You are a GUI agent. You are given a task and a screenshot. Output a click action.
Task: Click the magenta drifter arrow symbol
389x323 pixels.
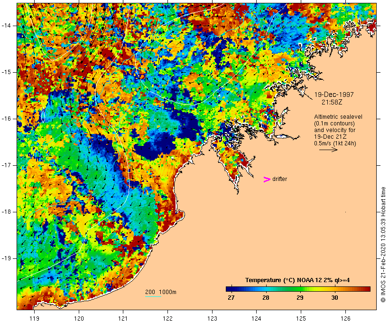[x=267, y=180]
